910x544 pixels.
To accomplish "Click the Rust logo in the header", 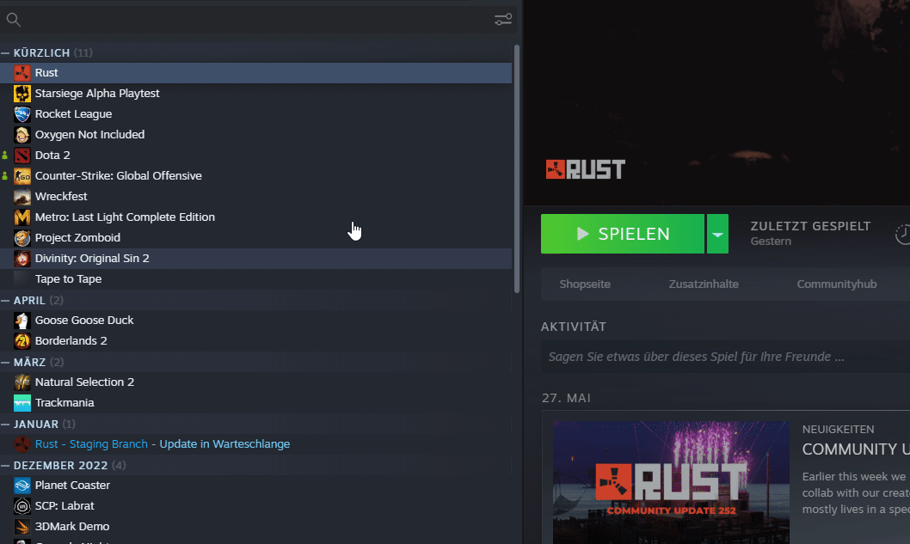I will pyautogui.click(x=585, y=169).
